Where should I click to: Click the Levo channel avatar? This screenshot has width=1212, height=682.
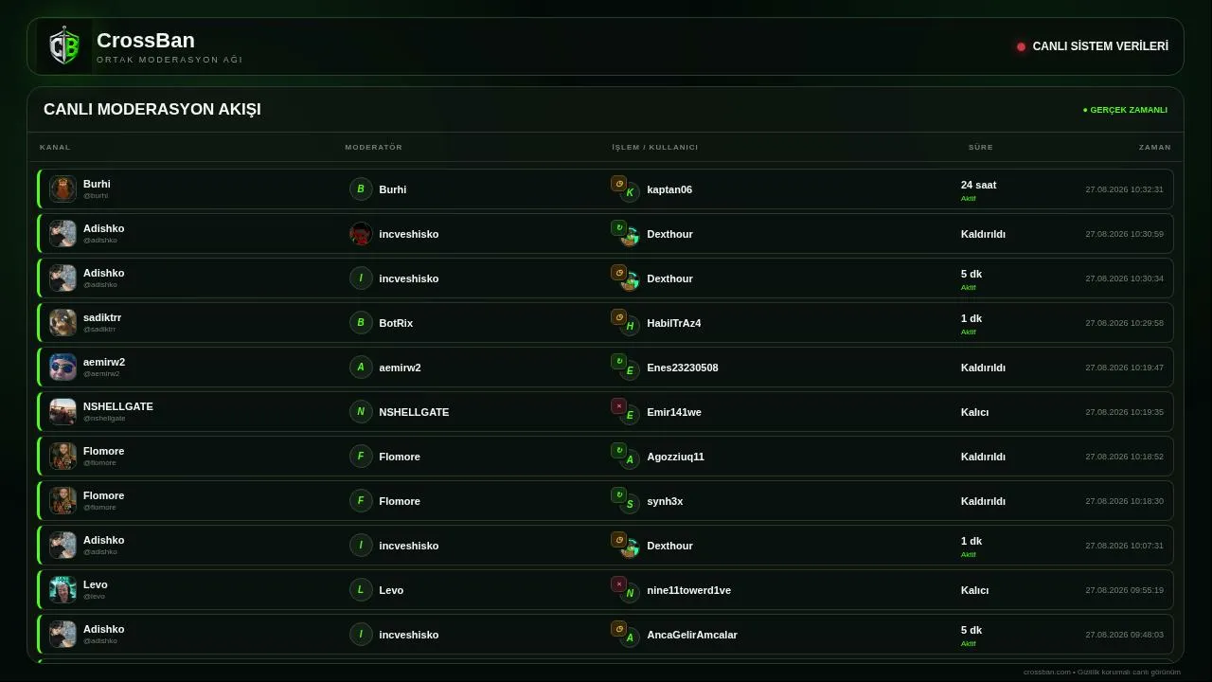62,589
